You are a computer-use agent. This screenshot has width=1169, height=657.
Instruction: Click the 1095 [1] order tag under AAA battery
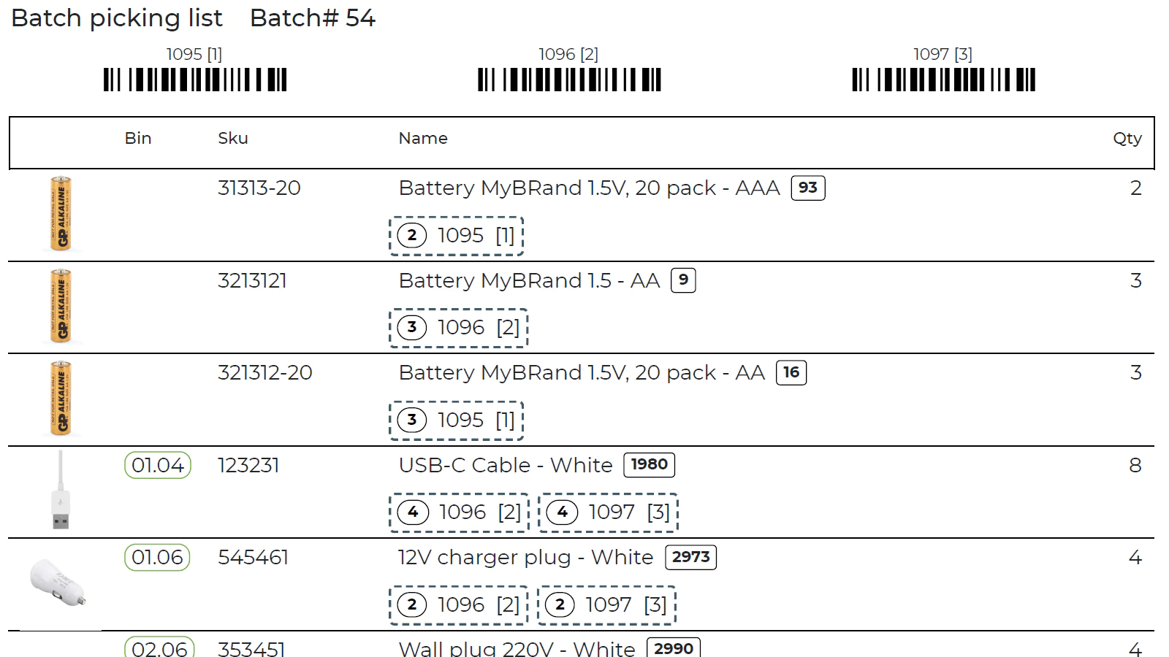457,236
